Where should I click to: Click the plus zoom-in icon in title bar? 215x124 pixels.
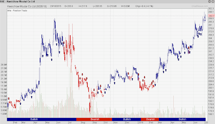pos(213,1)
